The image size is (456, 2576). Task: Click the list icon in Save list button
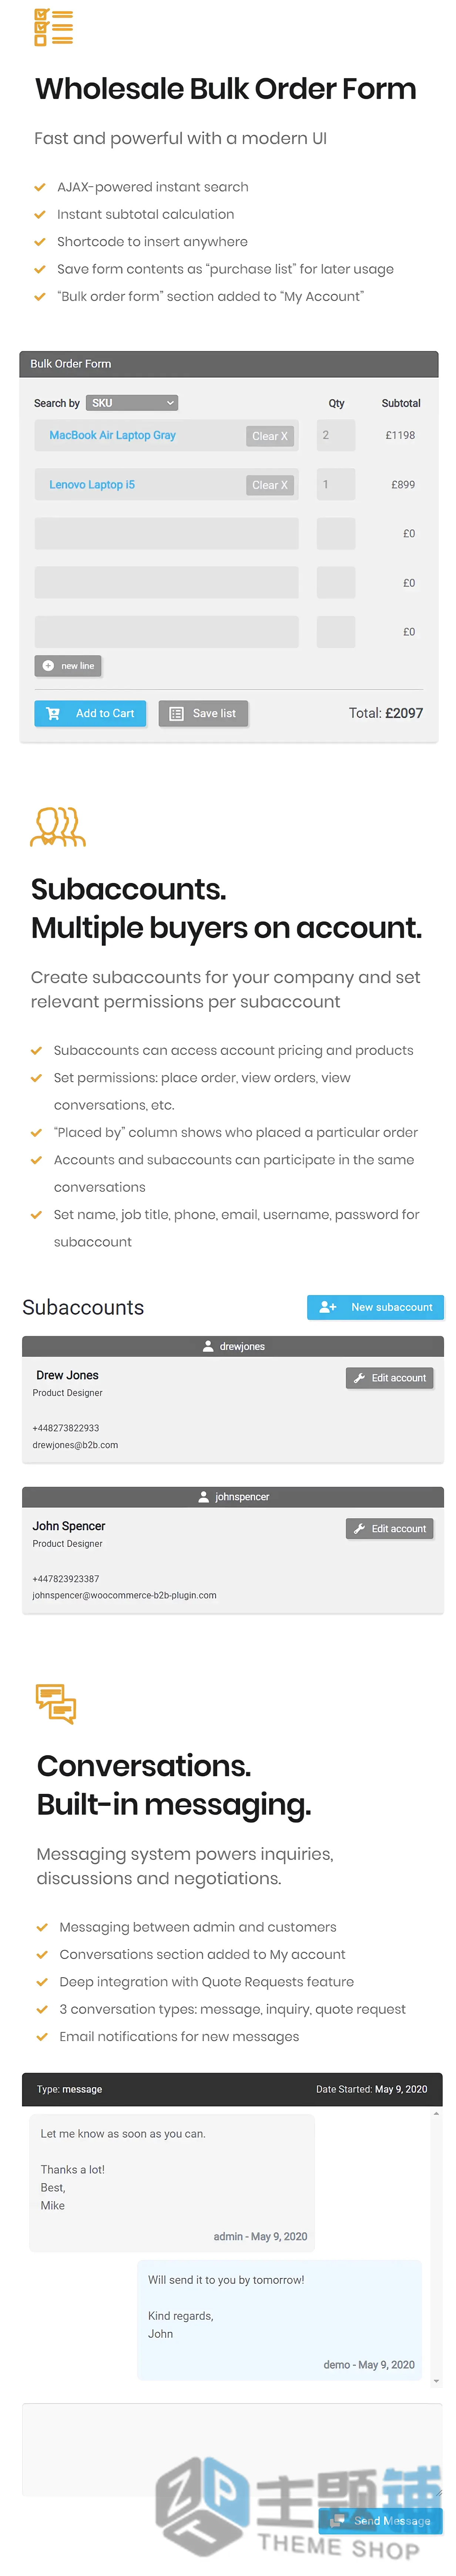point(176,713)
